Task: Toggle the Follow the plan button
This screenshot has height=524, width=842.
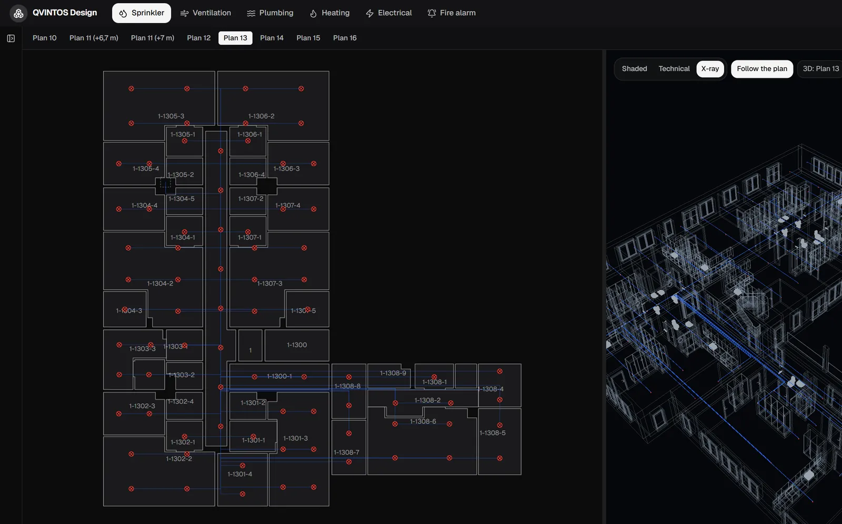Action: [762, 69]
